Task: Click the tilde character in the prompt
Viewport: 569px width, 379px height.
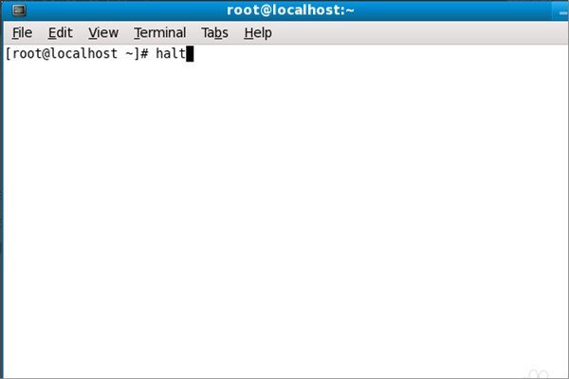Action: pyautogui.click(x=130, y=54)
